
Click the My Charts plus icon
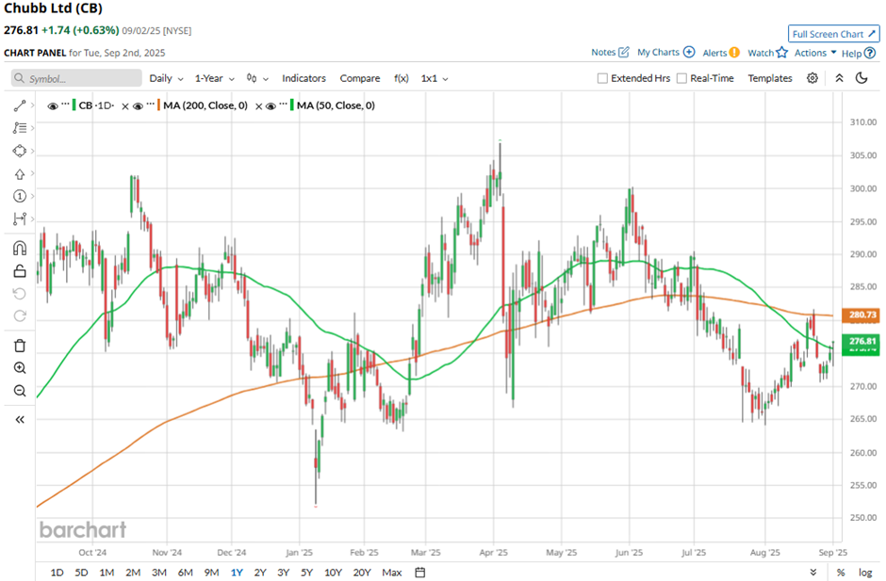(x=689, y=52)
